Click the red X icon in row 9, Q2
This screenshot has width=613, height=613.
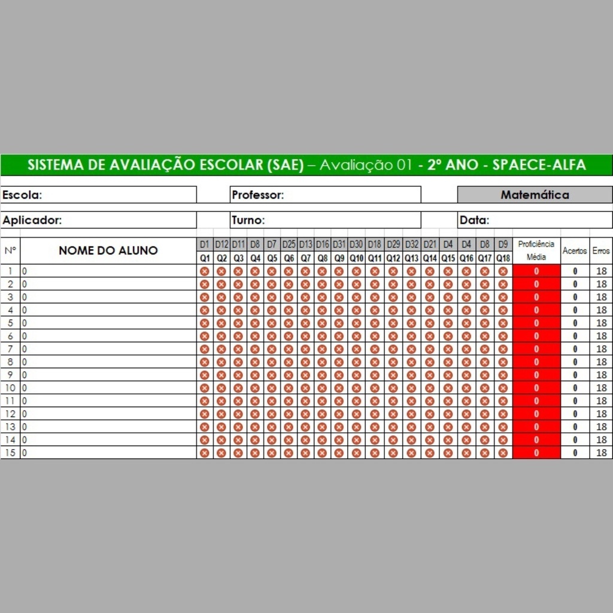click(x=221, y=375)
